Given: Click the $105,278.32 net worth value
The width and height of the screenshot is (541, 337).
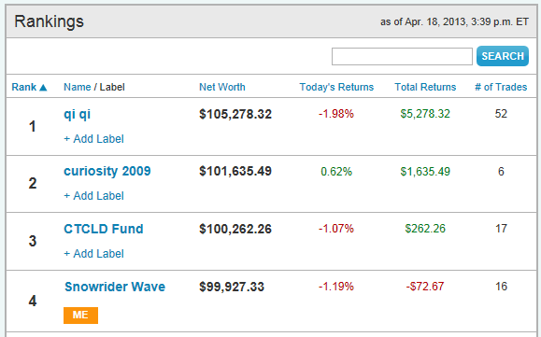Looking at the screenshot, I should [x=235, y=114].
